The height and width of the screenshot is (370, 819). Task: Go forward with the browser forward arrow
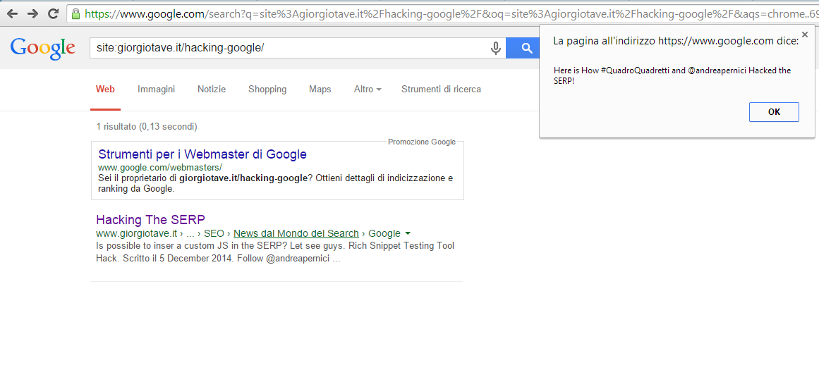[x=32, y=13]
